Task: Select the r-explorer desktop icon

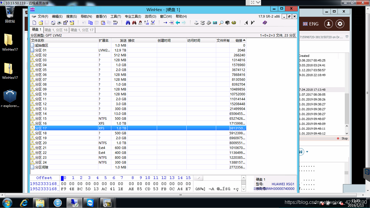Action: (10, 99)
